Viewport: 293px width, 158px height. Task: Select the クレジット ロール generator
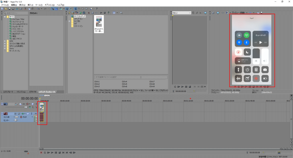click(18, 22)
